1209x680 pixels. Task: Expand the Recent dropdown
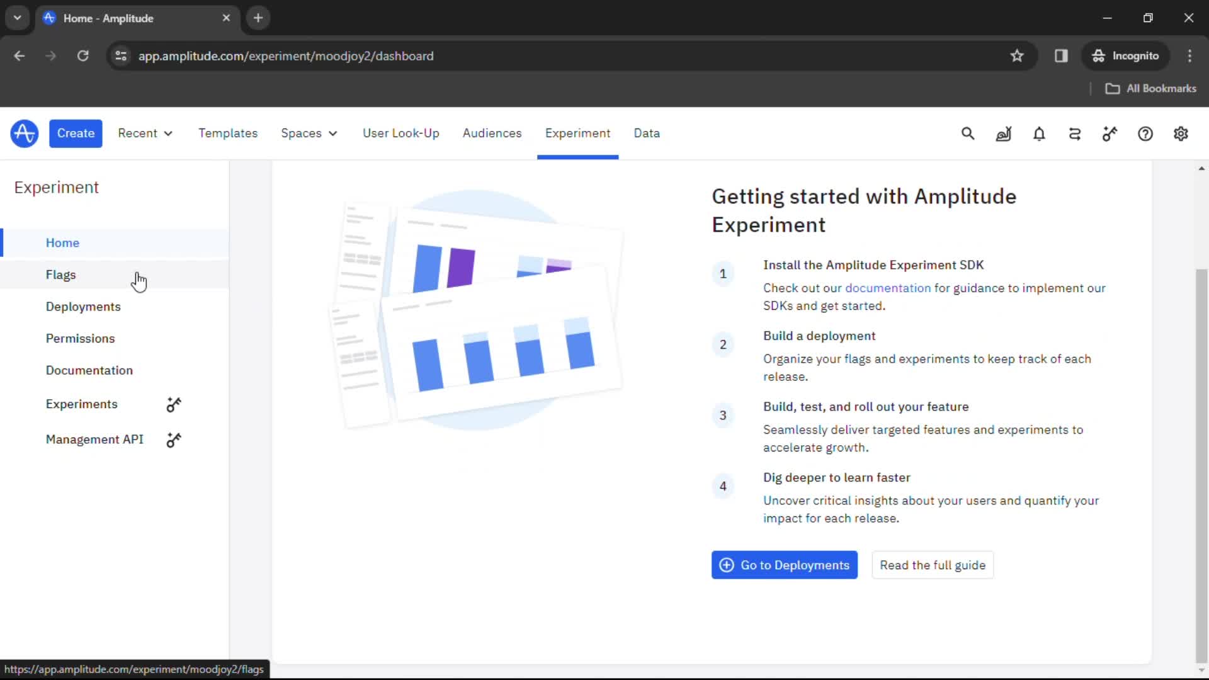(145, 133)
